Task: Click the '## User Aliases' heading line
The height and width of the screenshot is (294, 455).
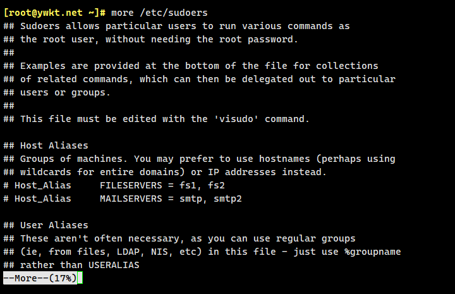Action: click(46, 225)
